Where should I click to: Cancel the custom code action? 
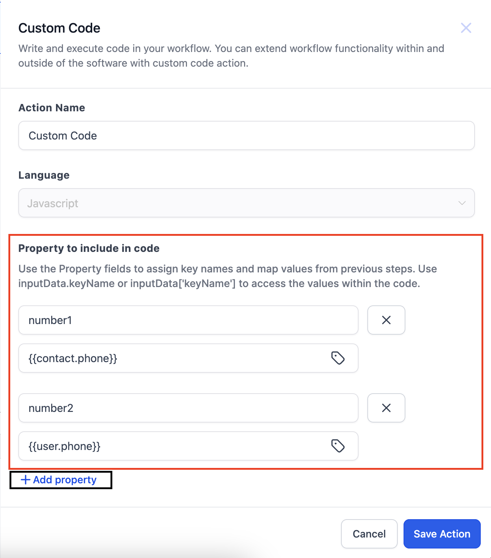click(x=369, y=534)
